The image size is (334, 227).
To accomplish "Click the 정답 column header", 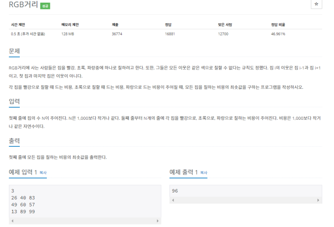I will [168, 25].
